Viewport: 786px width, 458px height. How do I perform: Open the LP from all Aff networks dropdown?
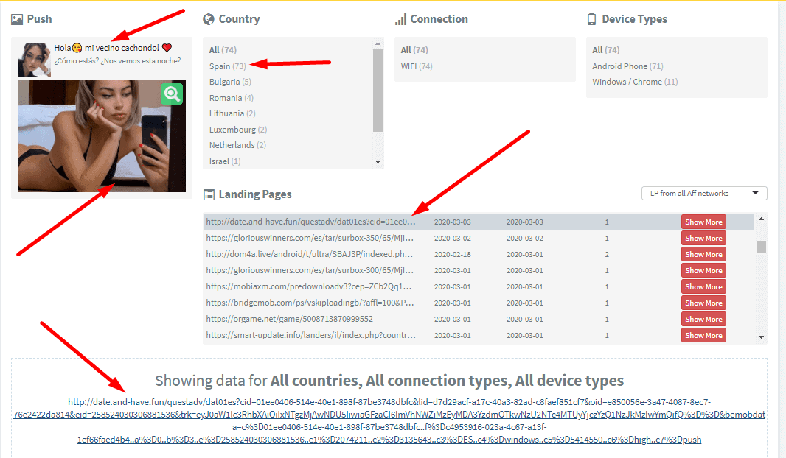pyautogui.click(x=704, y=193)
